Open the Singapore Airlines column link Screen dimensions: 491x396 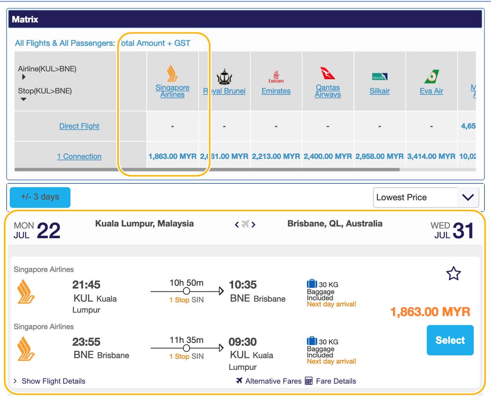(x=172, y=91)
